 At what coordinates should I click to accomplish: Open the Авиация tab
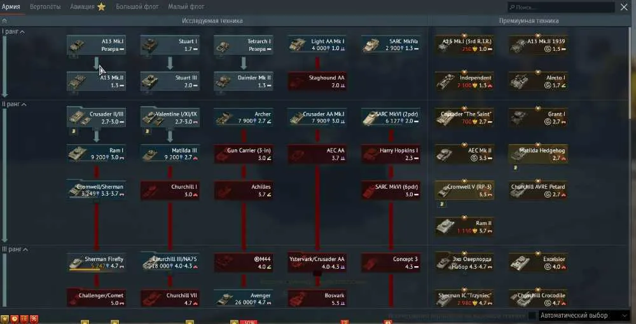point(82,7)
